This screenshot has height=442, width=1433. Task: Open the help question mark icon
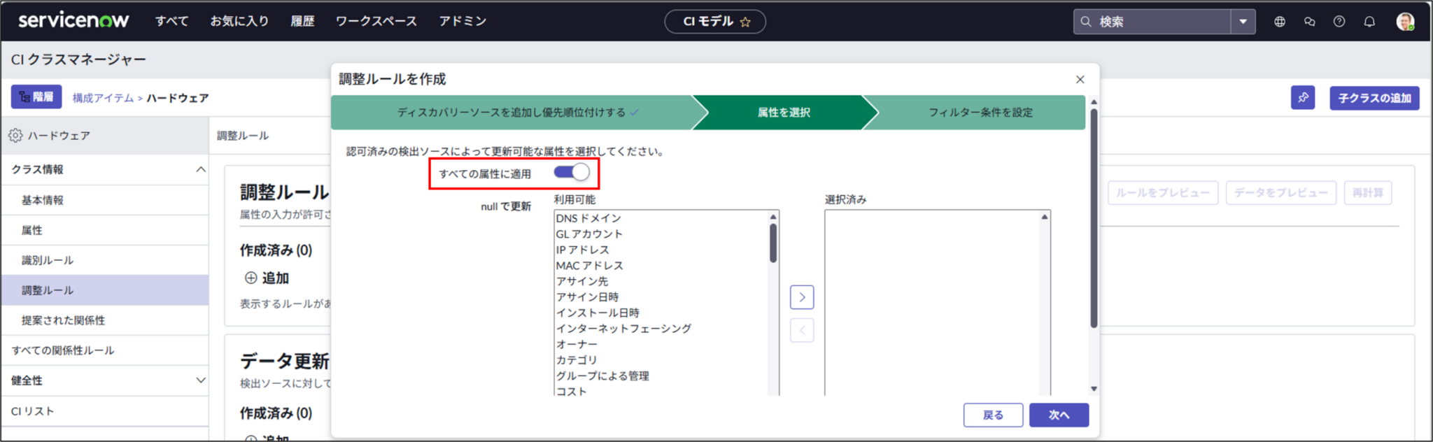[1339, 22]
